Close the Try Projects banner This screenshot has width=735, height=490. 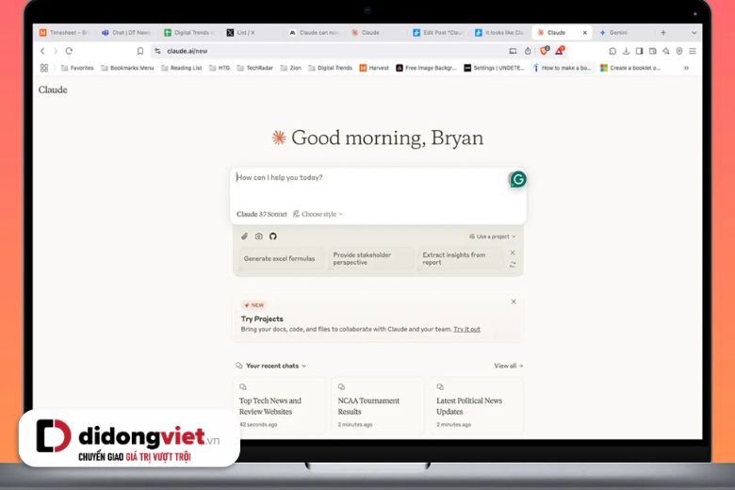pos(514,302)
